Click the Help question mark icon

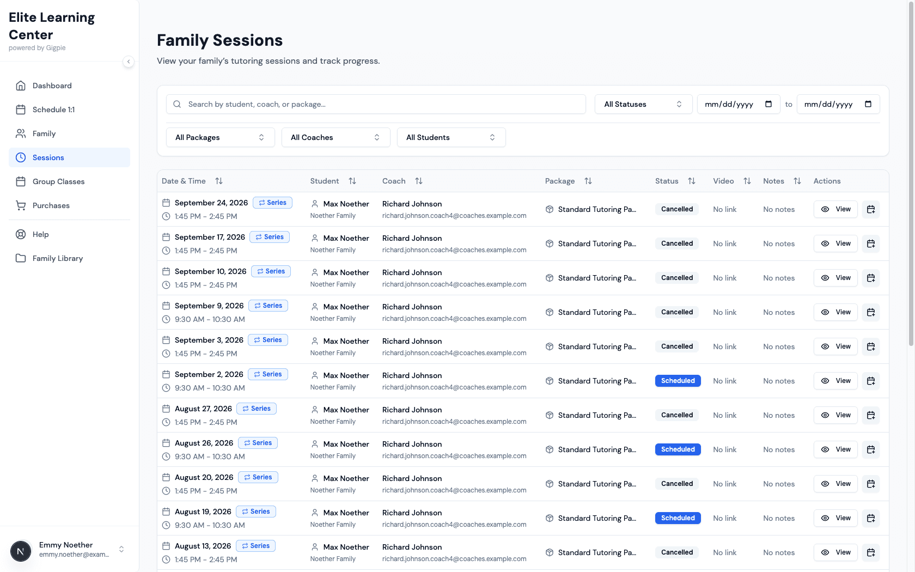pyautogui.click(x=20, y=234)
